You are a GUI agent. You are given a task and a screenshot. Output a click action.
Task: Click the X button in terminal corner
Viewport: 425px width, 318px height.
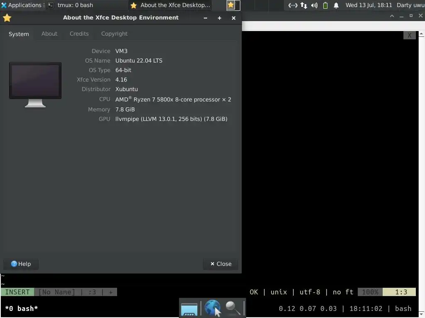coord(409,35)
